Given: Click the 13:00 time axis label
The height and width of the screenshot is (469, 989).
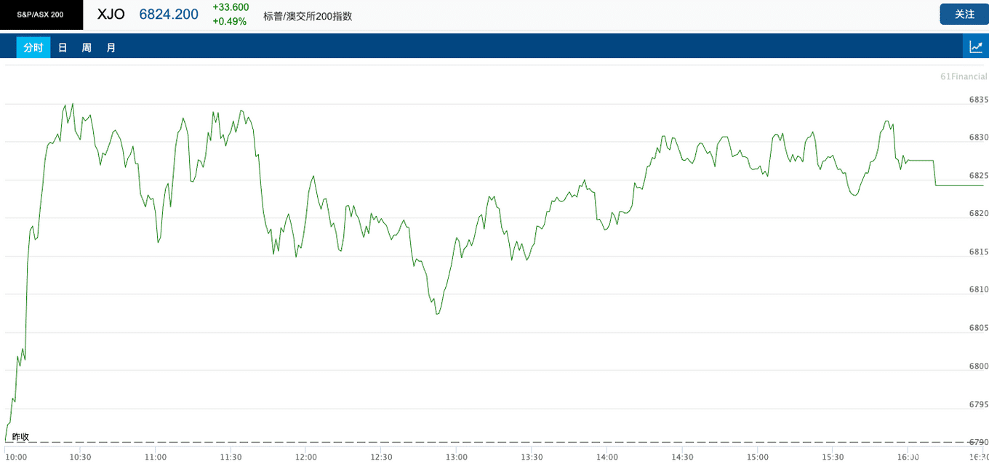Looking at the screenshot, I should pos(457,457).
